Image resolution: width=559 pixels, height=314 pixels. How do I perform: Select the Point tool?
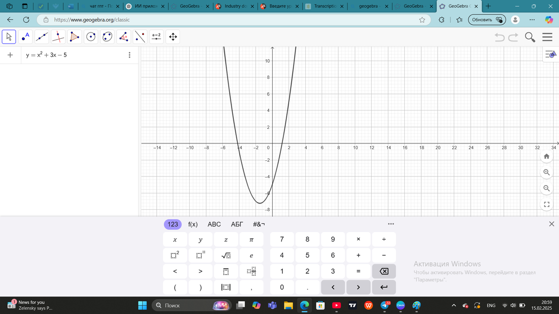25,37
